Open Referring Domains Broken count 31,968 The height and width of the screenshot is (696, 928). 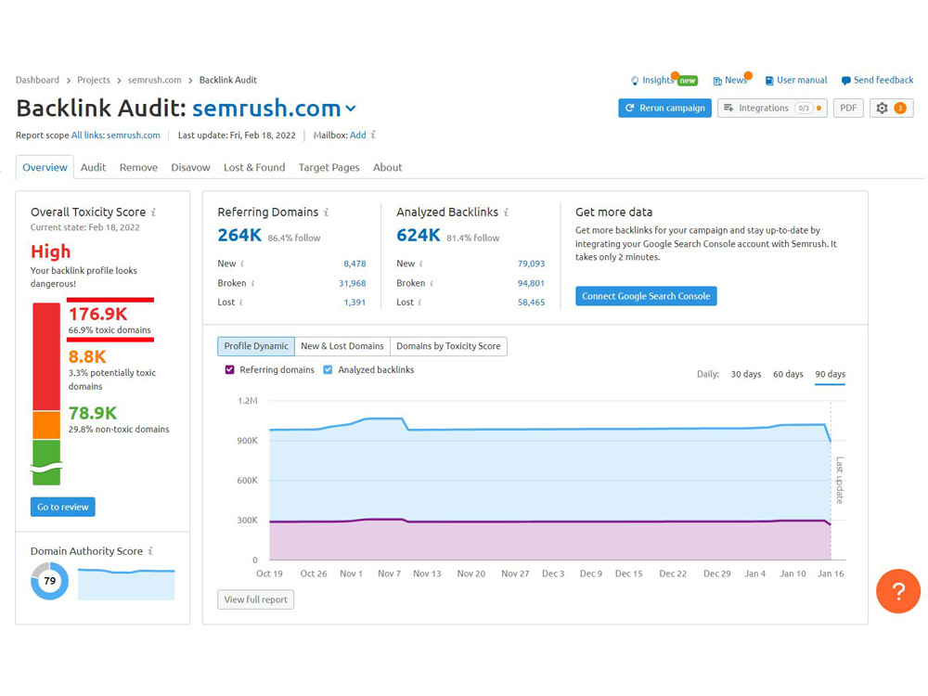pos(352,283)
